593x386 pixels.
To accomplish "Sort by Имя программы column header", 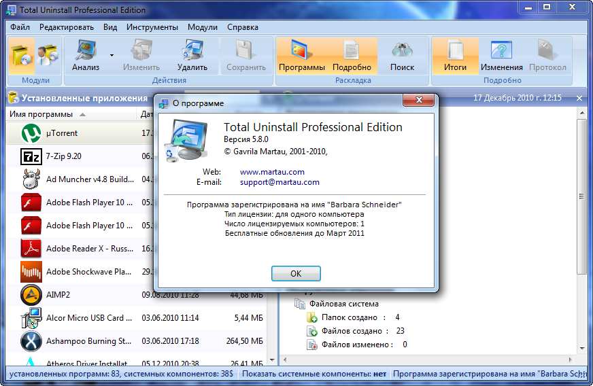I will coord(41,114).
